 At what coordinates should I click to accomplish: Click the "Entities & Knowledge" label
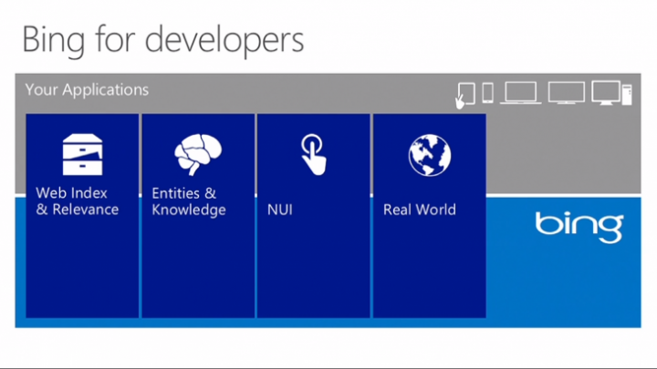coord(189,201)
